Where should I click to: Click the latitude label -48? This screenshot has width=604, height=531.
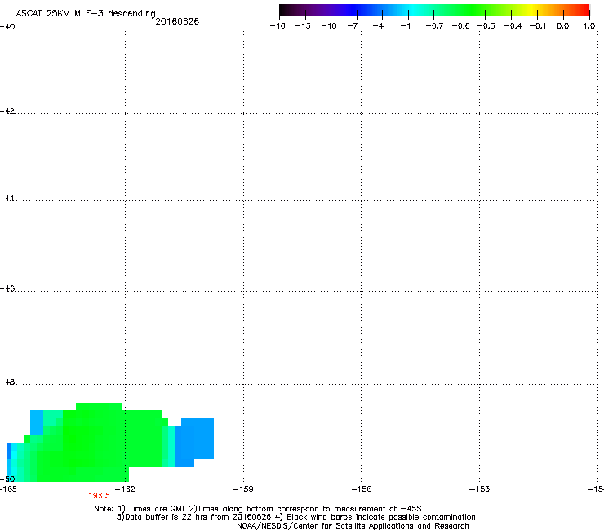(7, 382)
